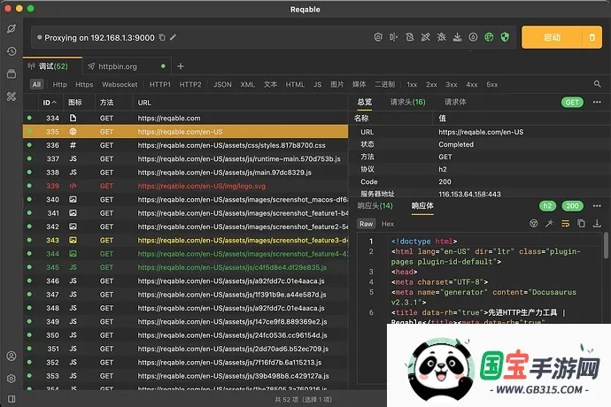Toggle sidebar panel icon at bottom left
This screenshot has width=611, height=407.
point(12,399)
